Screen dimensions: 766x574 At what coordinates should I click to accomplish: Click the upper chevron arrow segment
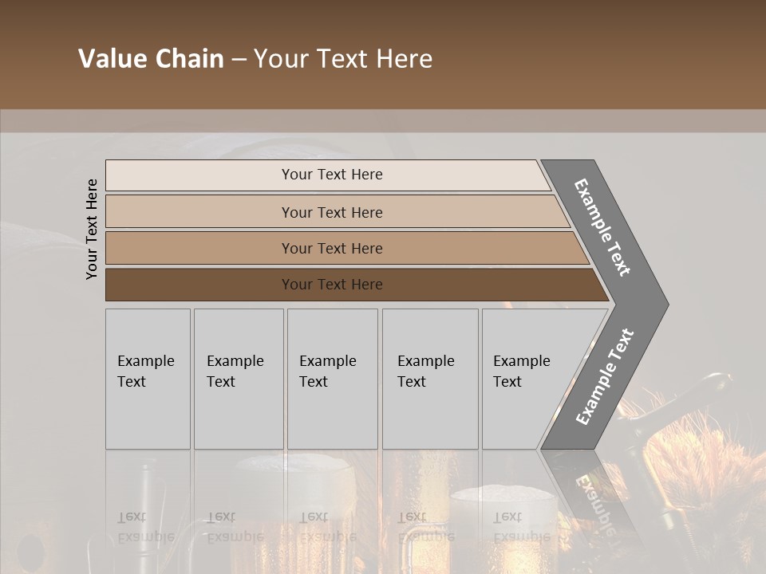(604, 226)
